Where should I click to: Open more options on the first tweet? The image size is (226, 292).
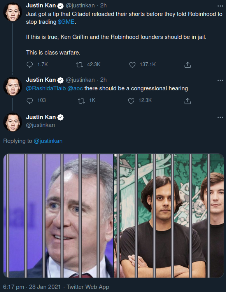click(x=220, y=6)
